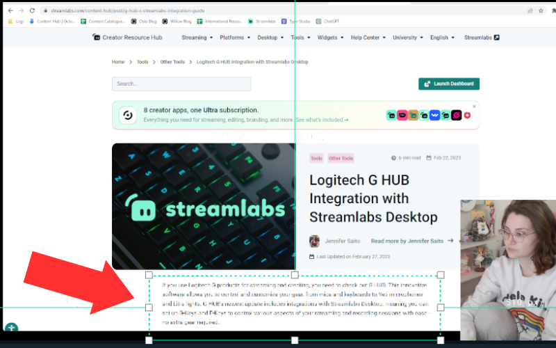556x348 pixels.
Task: Click the Logitech G HUB Integration breadcrumb
Action: (x=252, y=62)
